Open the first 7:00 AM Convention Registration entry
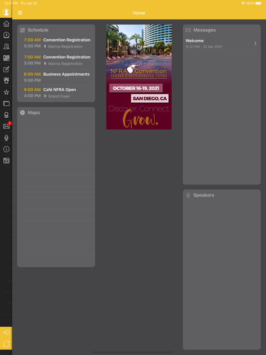The width and height of the screenshot is (266, 355). 56,43
